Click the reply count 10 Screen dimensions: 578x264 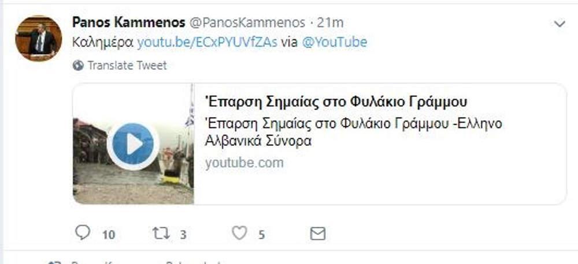click(109, 235)
